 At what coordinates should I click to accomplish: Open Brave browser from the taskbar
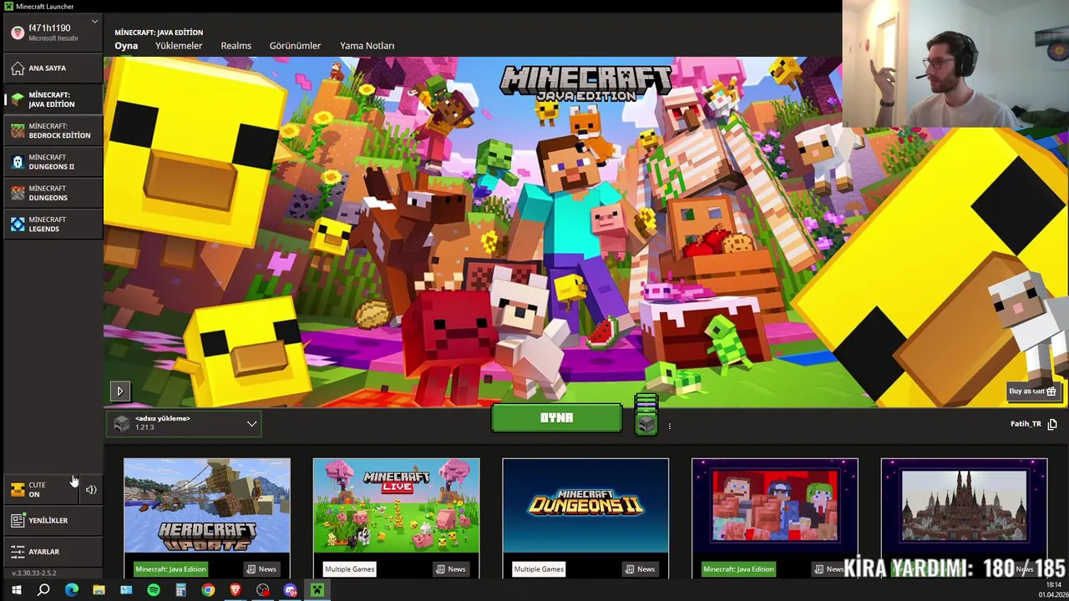(236, 590)
